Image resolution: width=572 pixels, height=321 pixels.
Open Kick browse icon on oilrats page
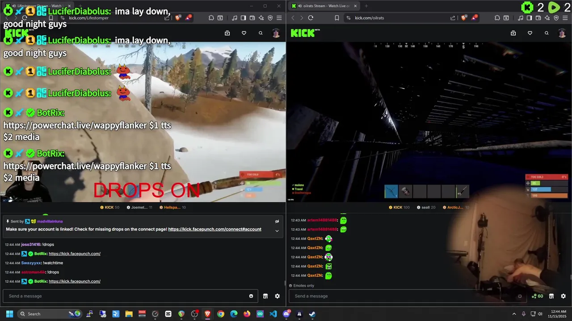(513, 33)
